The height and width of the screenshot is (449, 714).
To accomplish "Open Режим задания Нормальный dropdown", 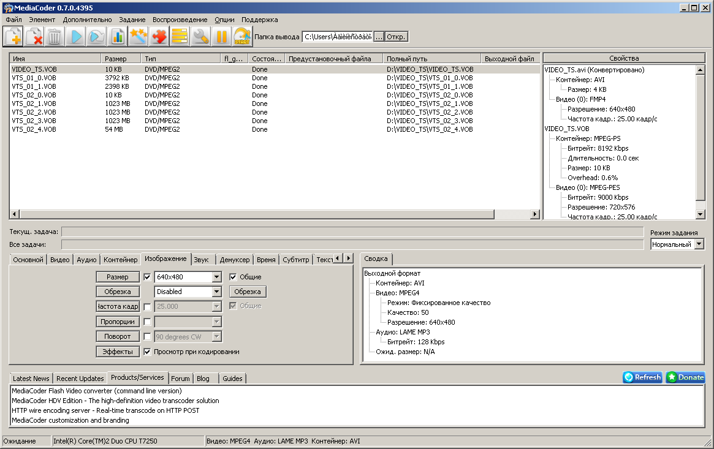I will click(699, 244).
